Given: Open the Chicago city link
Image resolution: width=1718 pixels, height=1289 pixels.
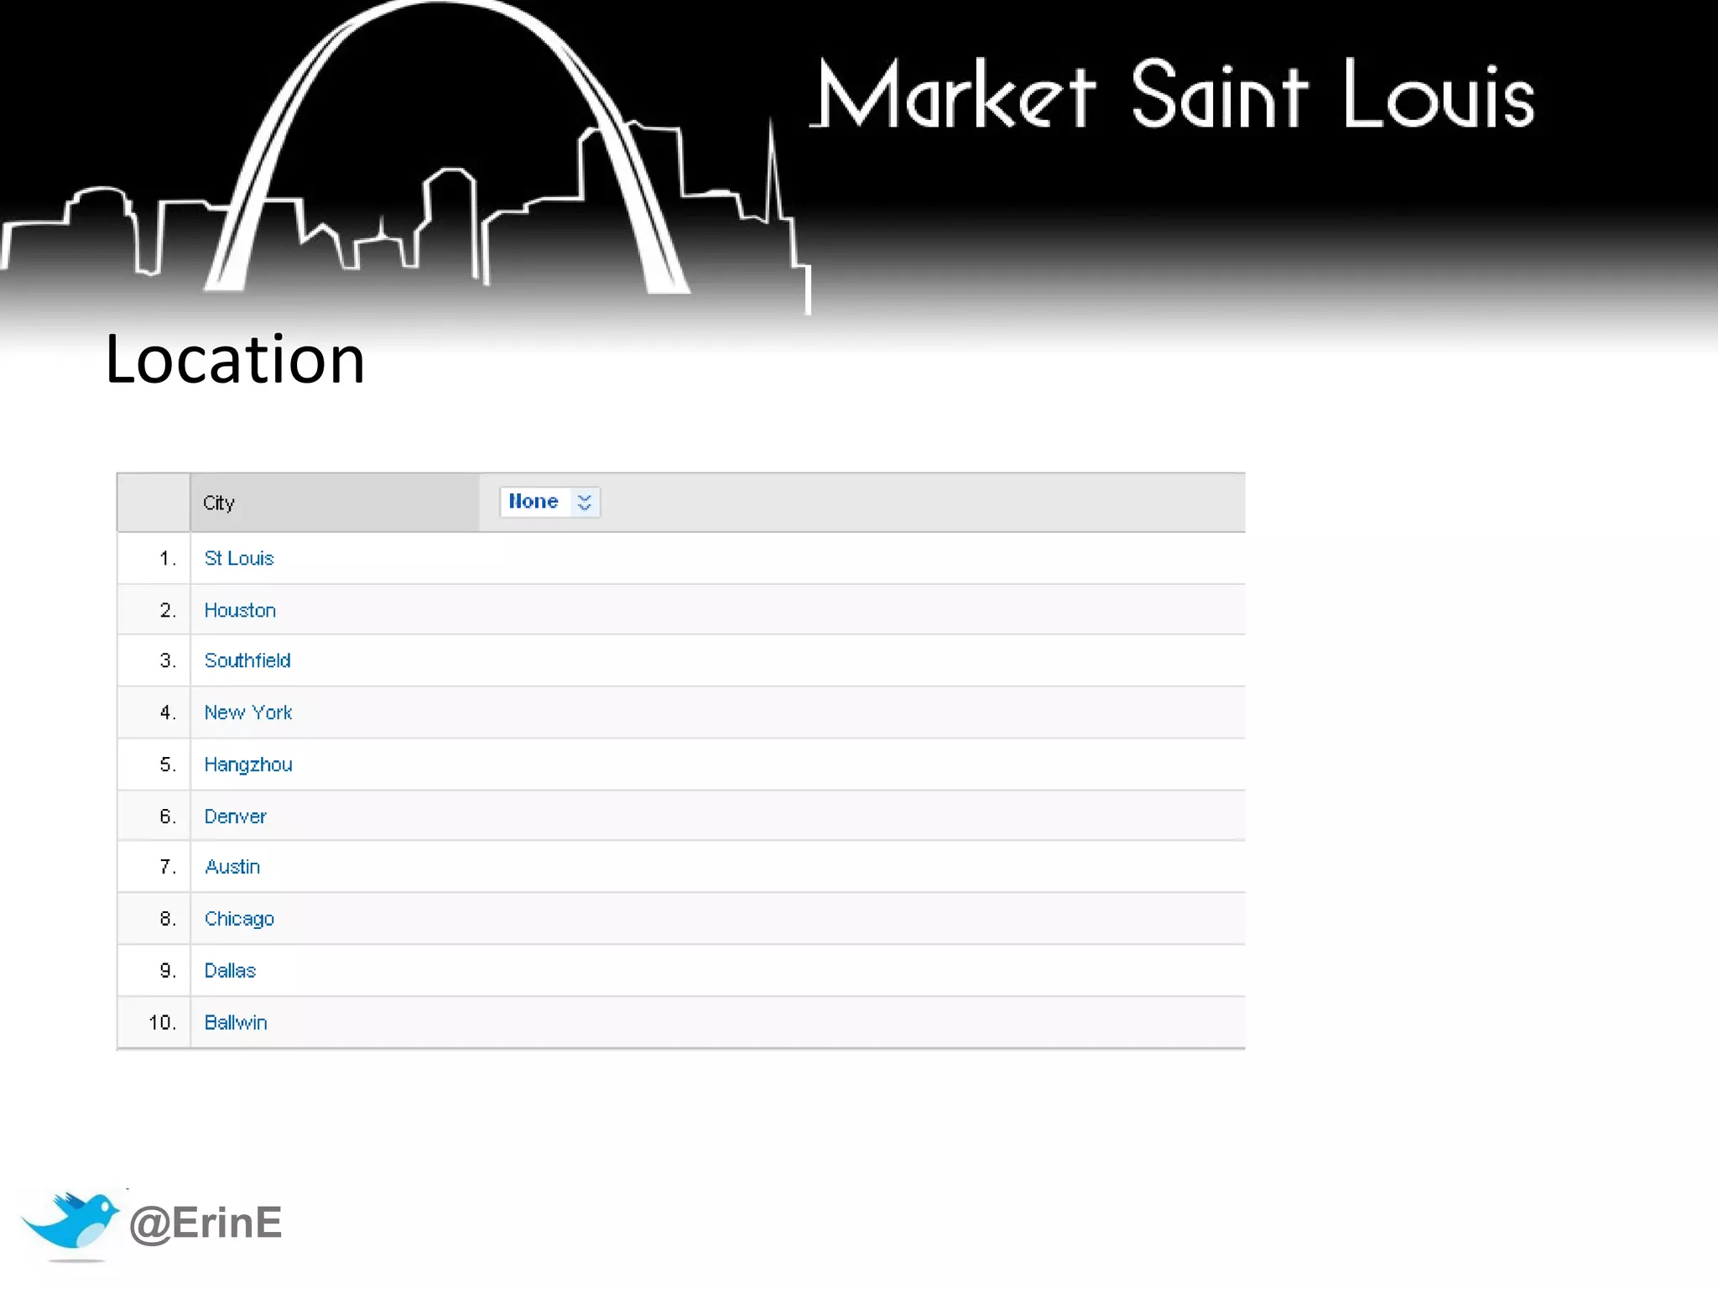Looking at the screenshot, I should [x=239, y=919].
